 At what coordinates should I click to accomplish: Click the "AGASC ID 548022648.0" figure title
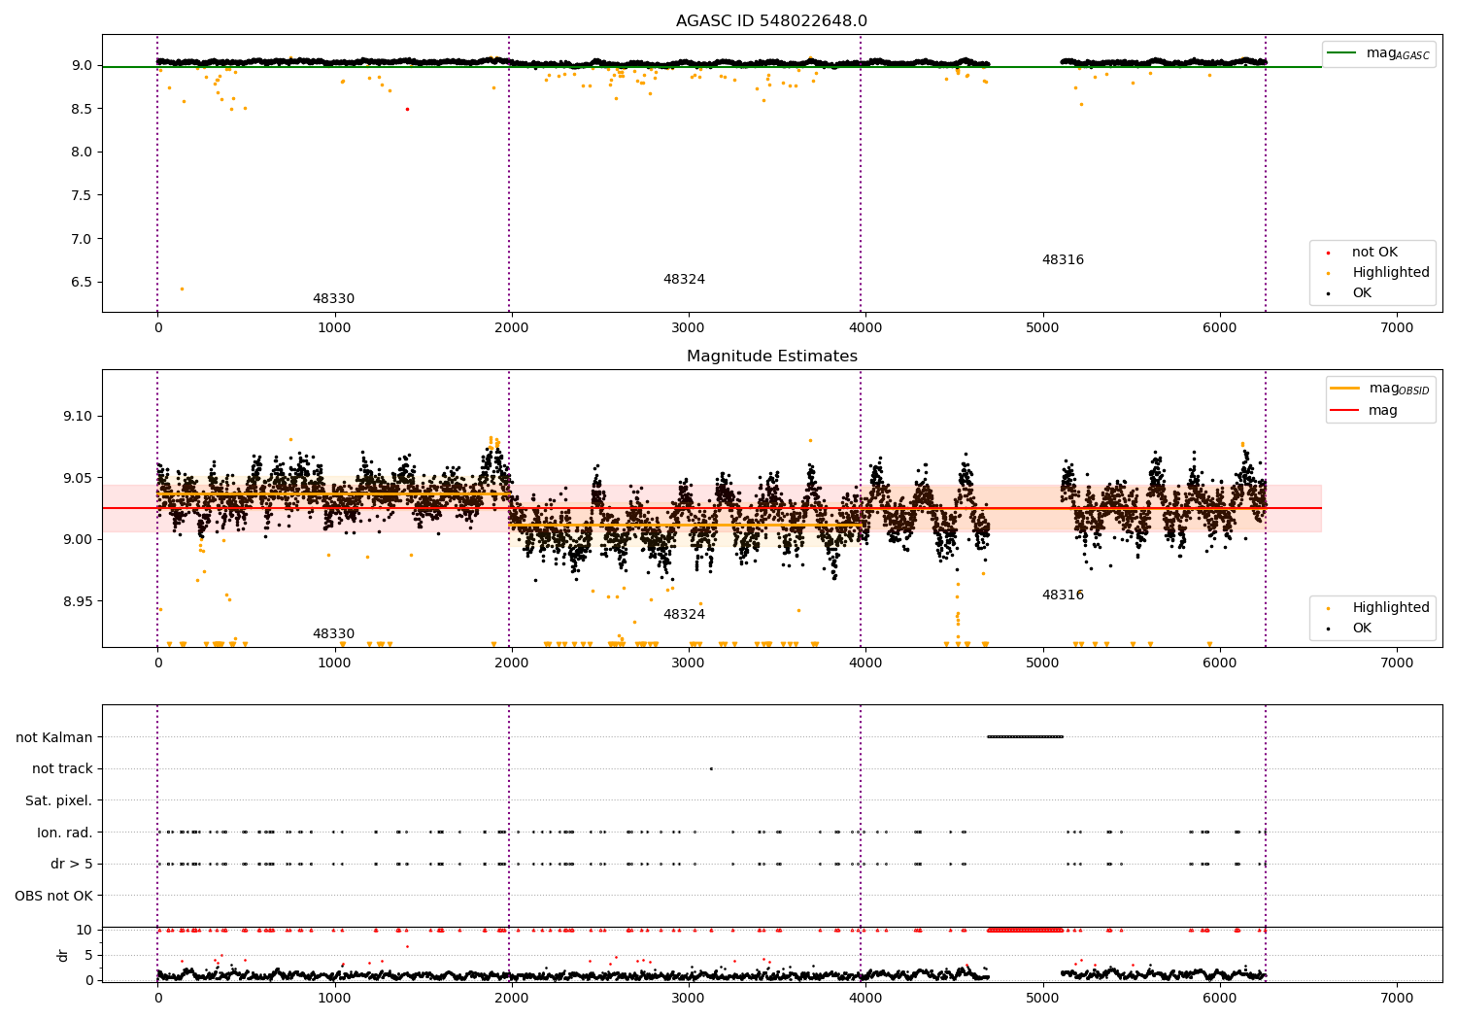coord(771,21)
